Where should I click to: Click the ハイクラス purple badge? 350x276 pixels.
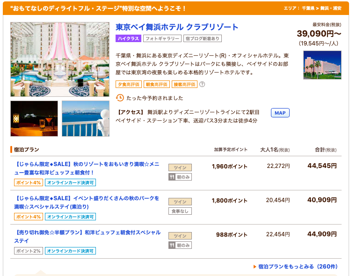[128, 38]
